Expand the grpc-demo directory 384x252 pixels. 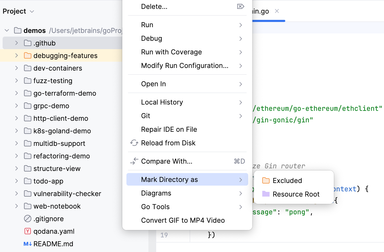[16, 106]
